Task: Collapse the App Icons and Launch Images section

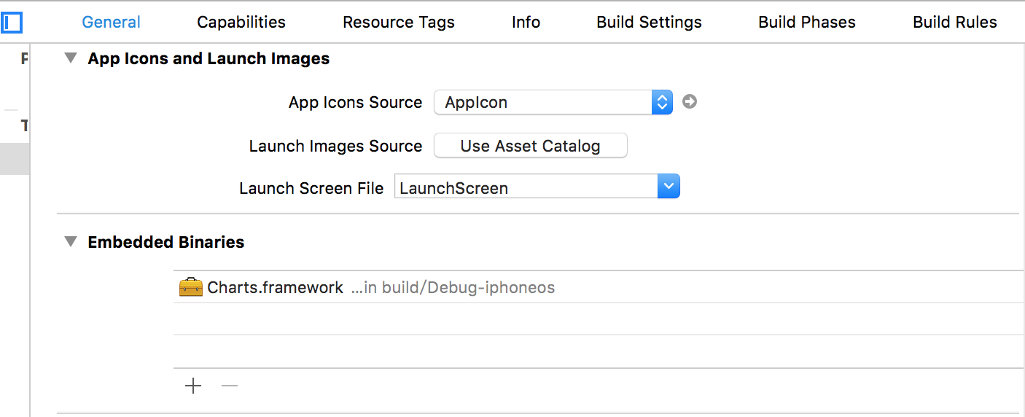Action: [71, 58]
